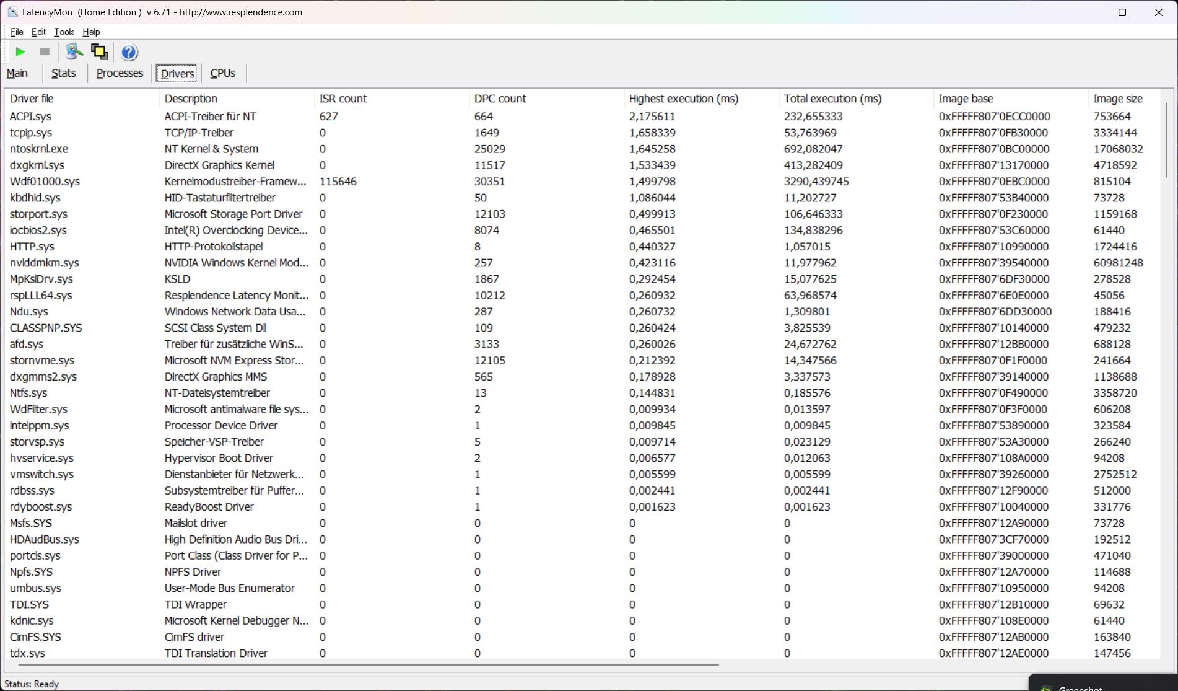Select the HDAudBus.sys row
Image resolution: width=1178 pixels, height=691 pixels.
pos(582,539)
